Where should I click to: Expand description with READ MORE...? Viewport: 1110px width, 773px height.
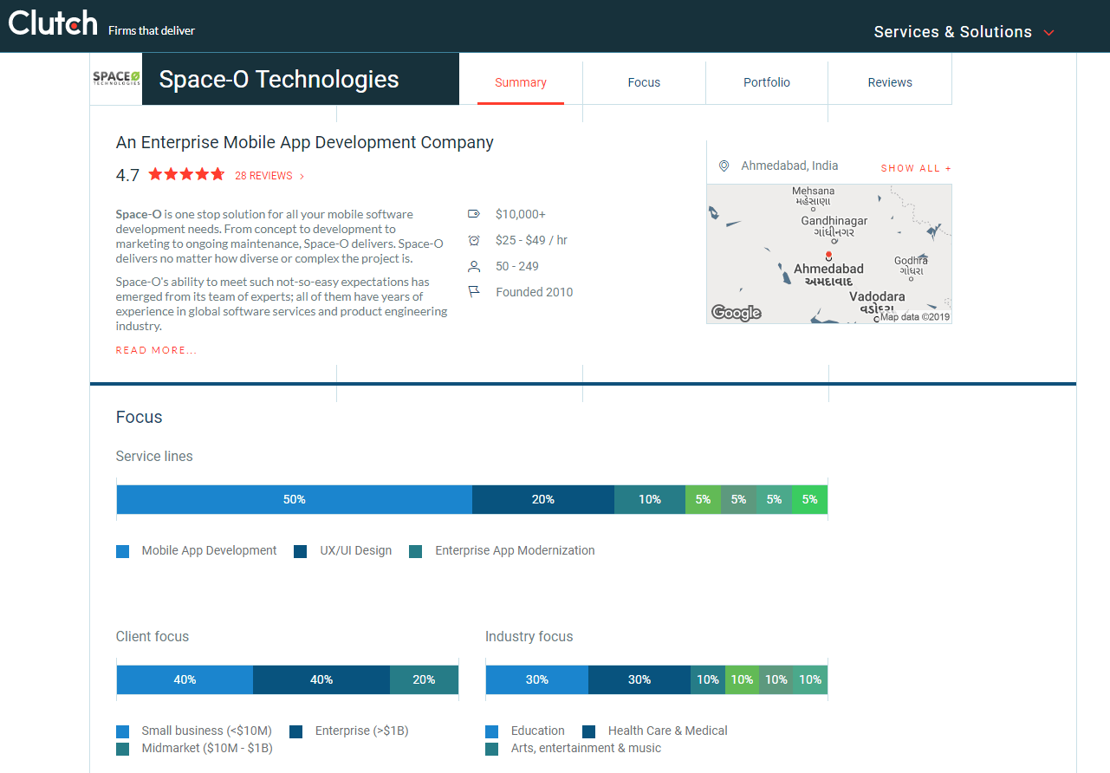[x=157, y=350]
